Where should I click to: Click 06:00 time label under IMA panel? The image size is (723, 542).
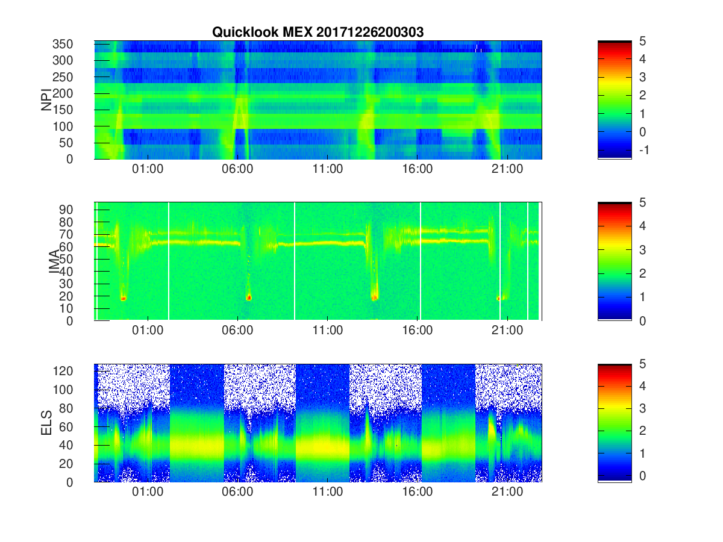[238, 331]
